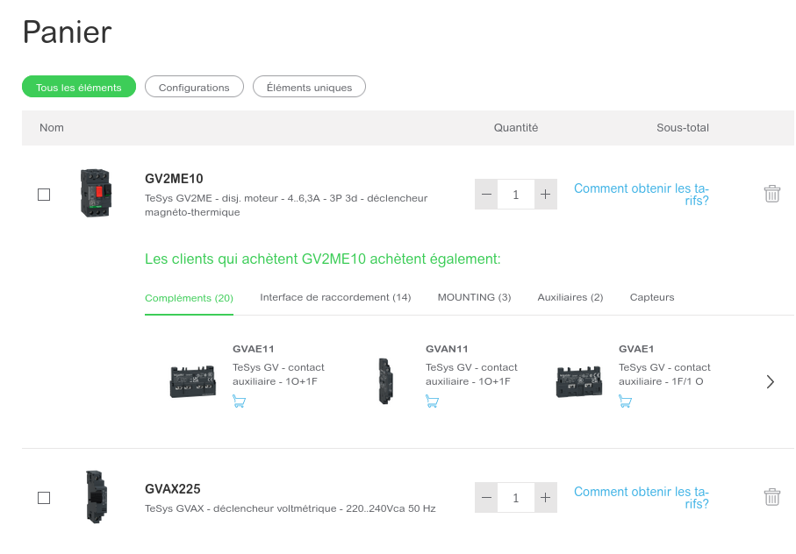Increase GVAX225 quantity with plus icon
Image resolution: width=796 pixels, height=554 pixels.
(545, 498)
